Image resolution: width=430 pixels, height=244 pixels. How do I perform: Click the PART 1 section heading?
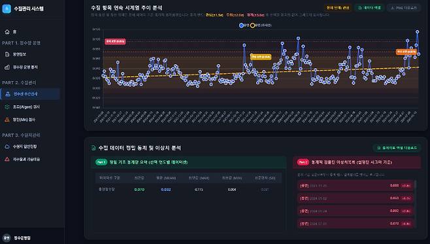21,43
